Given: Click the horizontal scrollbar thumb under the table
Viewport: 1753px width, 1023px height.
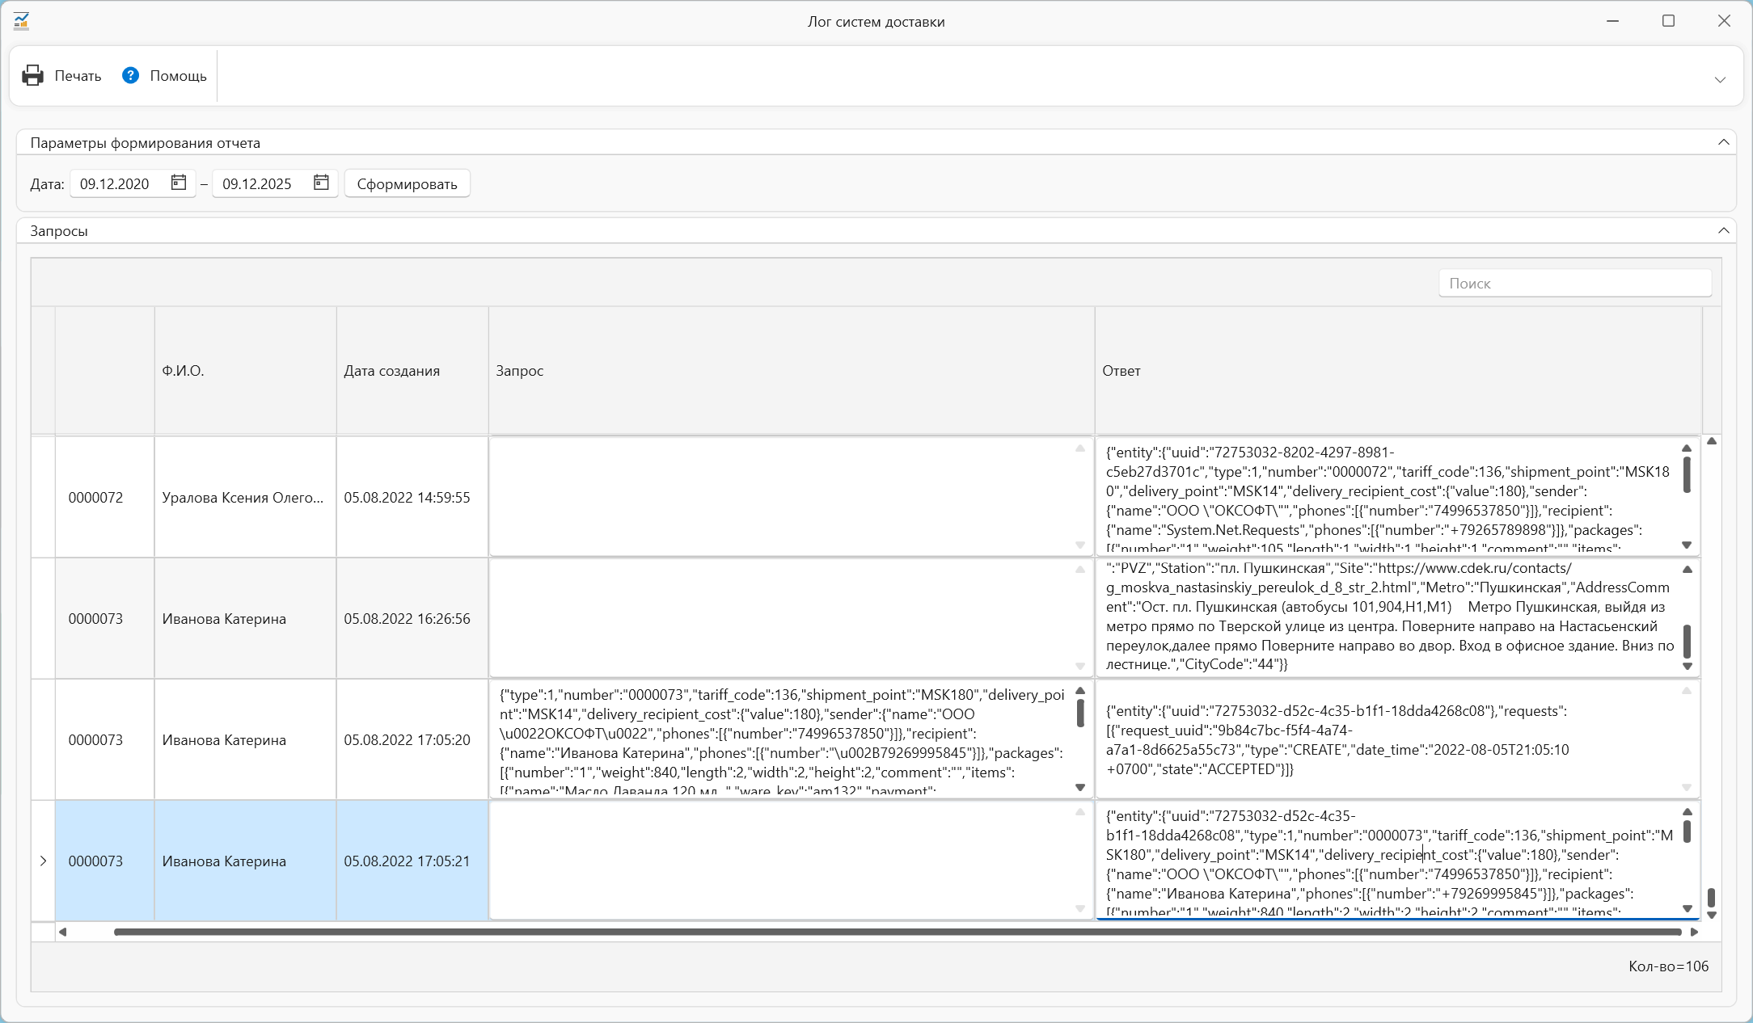Looking at the screenshot, I should pos(898,932).
